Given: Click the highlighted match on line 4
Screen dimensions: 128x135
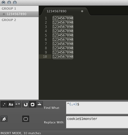Looking at the screenshot, I should tap(63, 31).
